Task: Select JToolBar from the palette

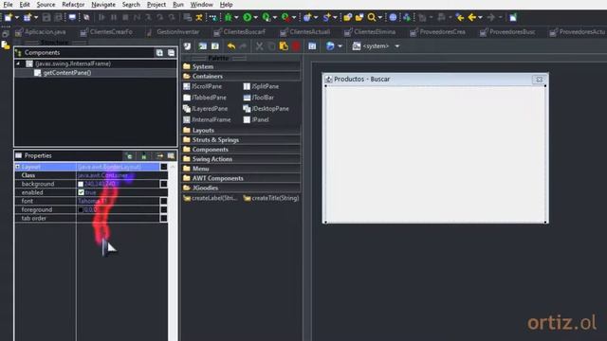Action: (259, 98)
